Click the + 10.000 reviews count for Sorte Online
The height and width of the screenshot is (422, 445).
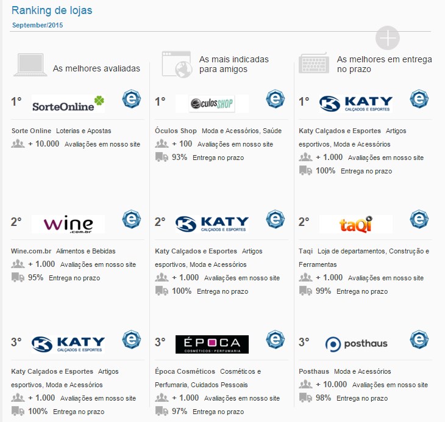click(44, 144)
